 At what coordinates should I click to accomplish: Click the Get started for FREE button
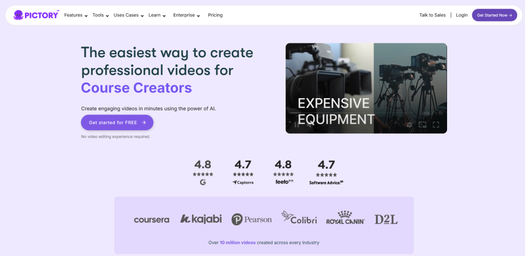tap(117, 123)
